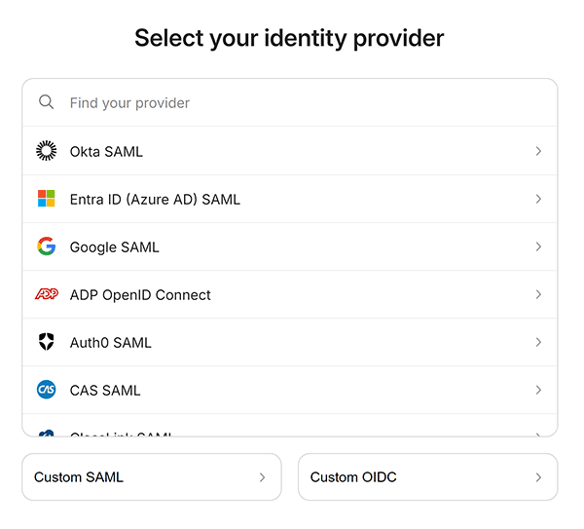Click the Google G logo

(x=46, y=246)
